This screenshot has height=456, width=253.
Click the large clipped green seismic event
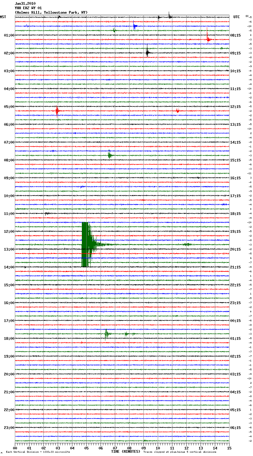[x=85, y=244]
